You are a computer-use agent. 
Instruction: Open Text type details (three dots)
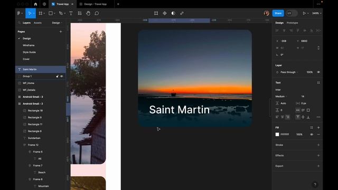click(x=318, y=117)
